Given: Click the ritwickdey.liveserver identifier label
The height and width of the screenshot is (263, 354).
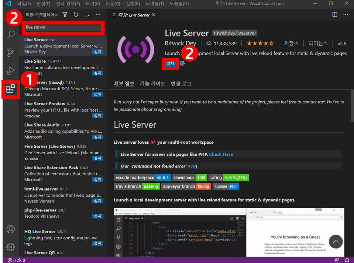Looking at the screenshot, I should click(x=235, y=33).
